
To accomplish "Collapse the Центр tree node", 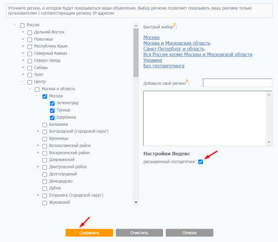I will click(23, 82).
